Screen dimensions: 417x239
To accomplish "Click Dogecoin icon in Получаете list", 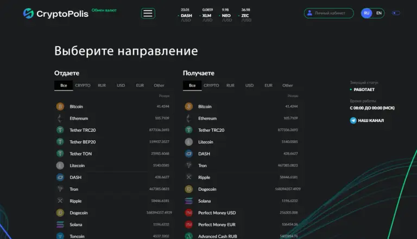I will (x=189, y=189).
